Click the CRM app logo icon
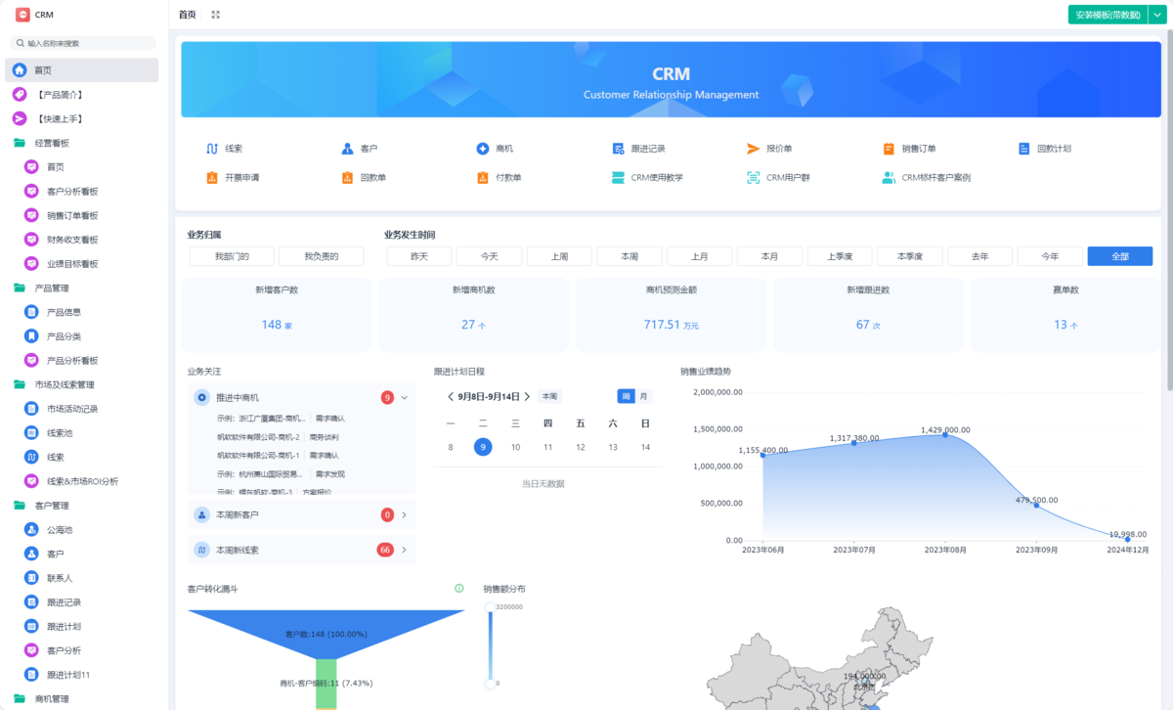The image size is (1173, 710). click(x=21, y=15)
